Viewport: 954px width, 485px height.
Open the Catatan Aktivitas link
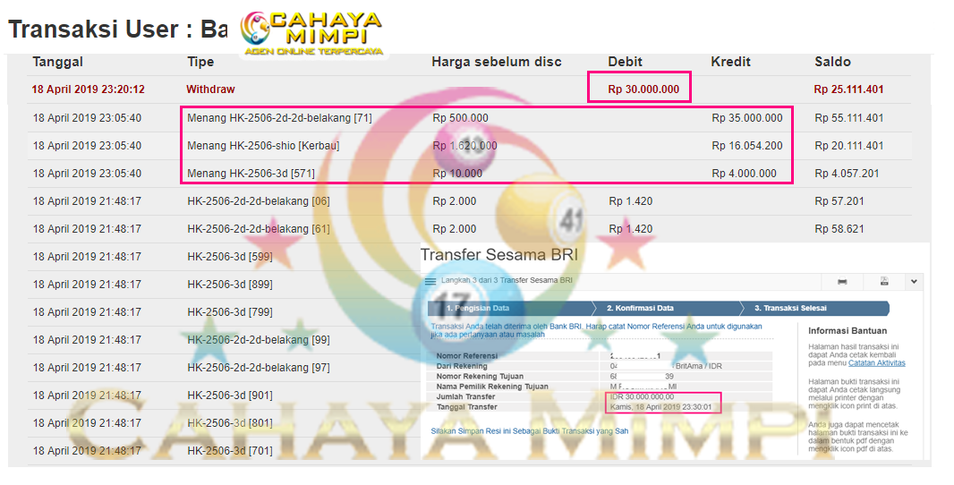(877, 362)
